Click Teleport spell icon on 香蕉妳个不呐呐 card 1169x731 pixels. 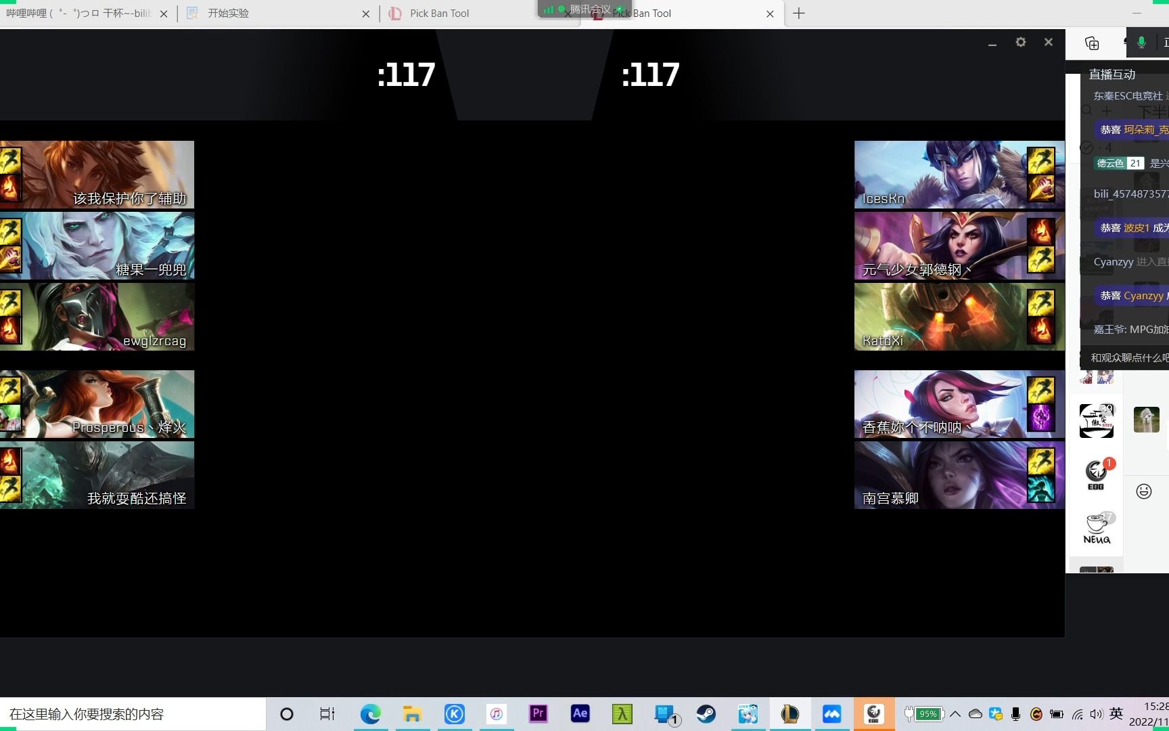tap(1040, 418)
